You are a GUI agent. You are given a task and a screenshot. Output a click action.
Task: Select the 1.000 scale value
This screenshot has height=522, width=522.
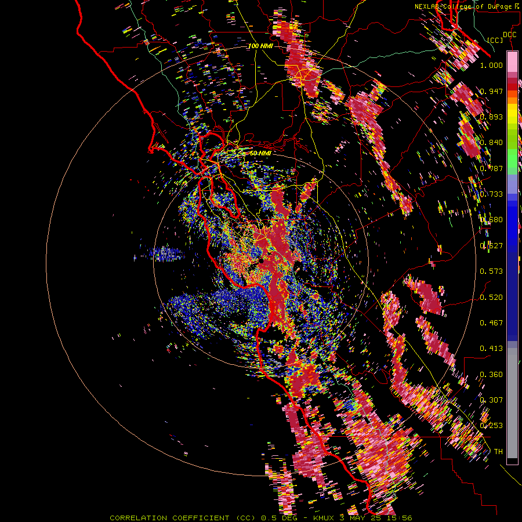491,65
